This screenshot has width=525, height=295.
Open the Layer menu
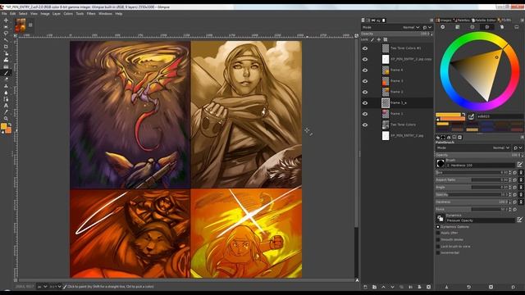[x=57, y=14]
